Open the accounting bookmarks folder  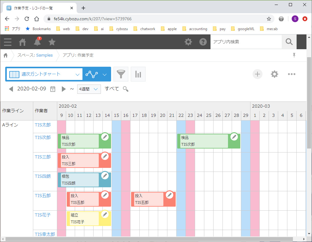point(195,29)
